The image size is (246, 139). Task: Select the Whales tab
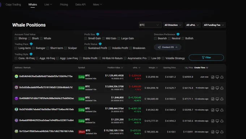coord(33,5)
